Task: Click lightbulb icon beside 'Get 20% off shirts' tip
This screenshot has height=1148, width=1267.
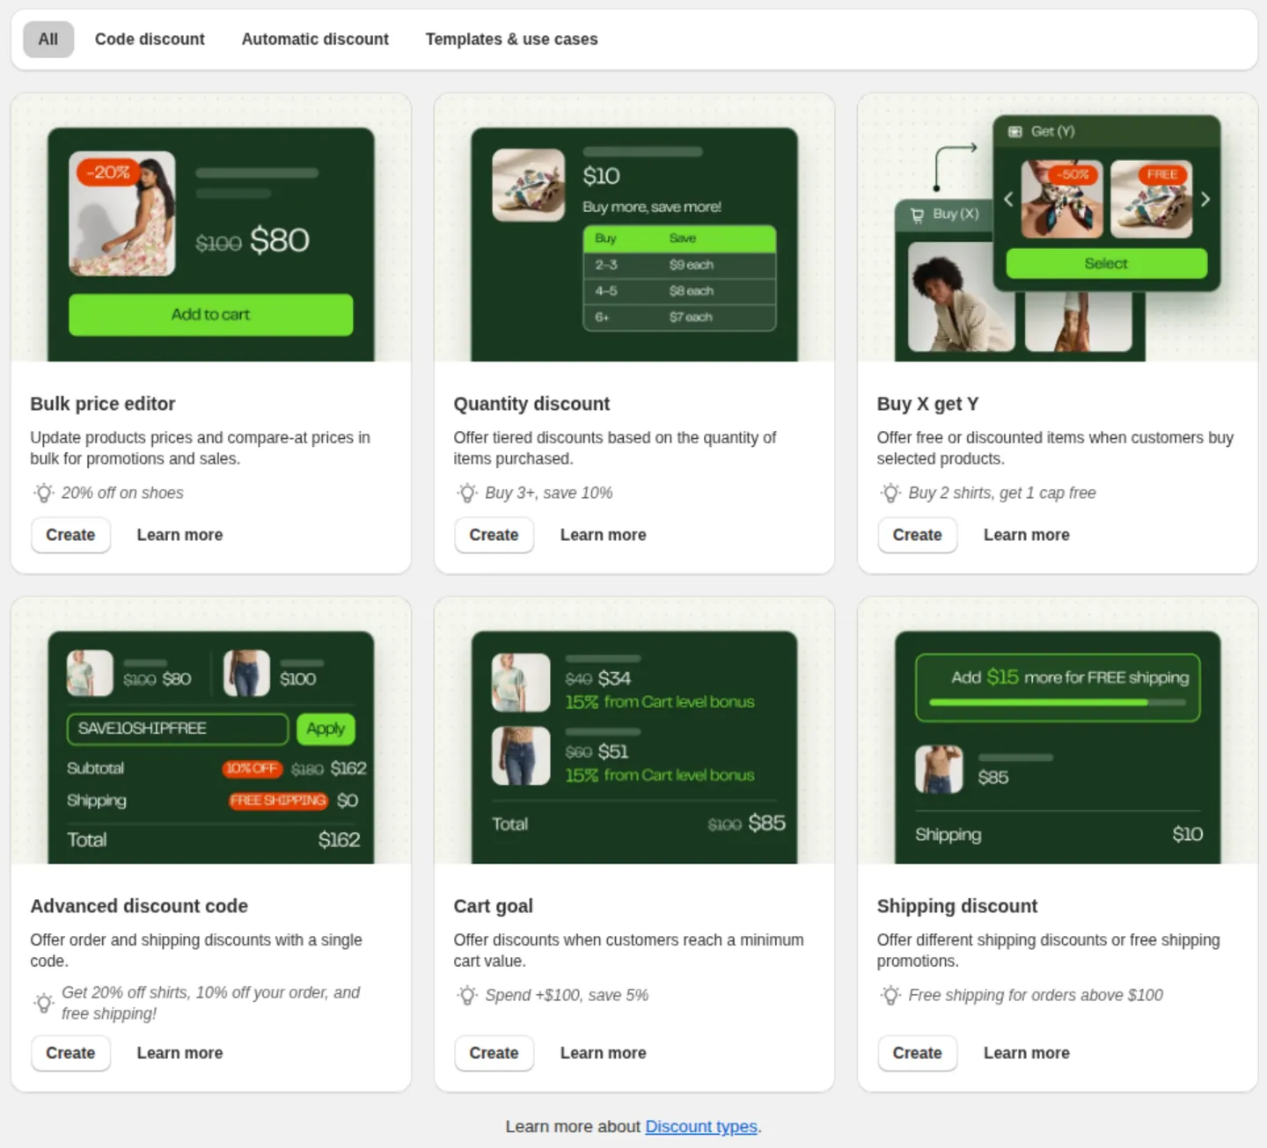Action: coord(44,1003)
